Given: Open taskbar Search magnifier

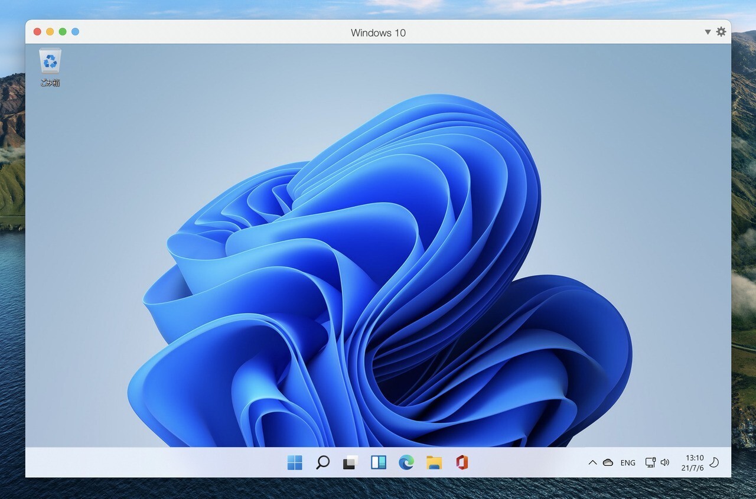Looking at the screenshot, I should click(x=322, y=462).
